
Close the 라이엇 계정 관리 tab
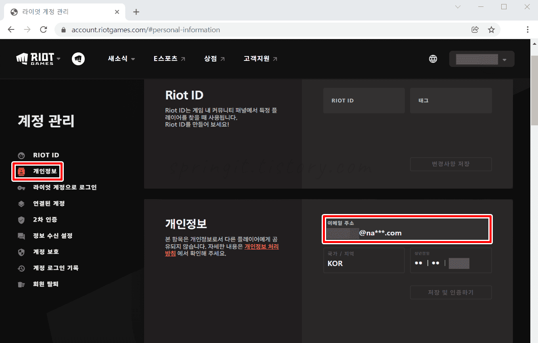pyautogui.click(x=117, y=12)
